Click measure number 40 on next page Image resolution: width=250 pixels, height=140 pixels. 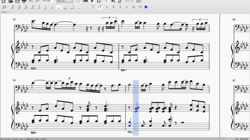tap(234, 19)
